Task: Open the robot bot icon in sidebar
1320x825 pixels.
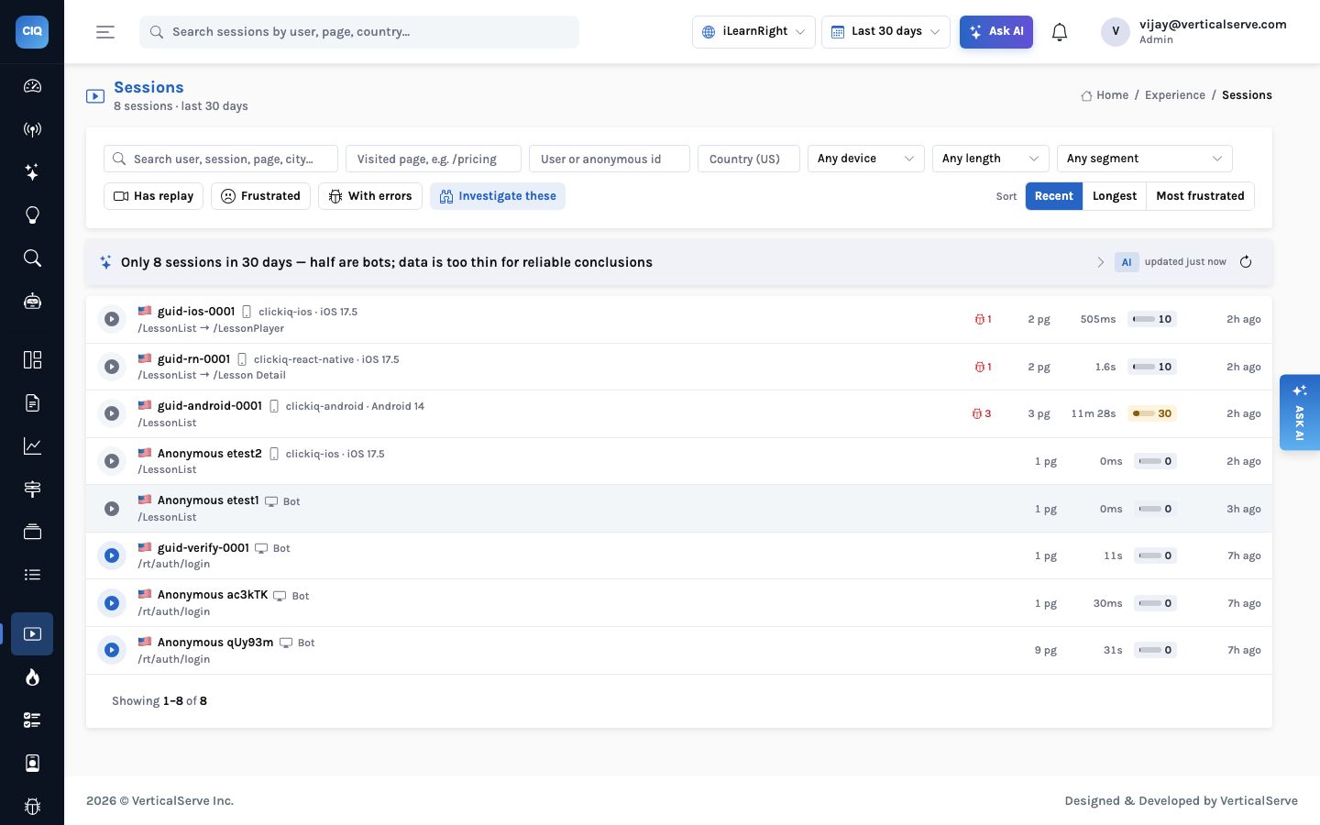Action: pyautogui.click(x=32, y=302)
